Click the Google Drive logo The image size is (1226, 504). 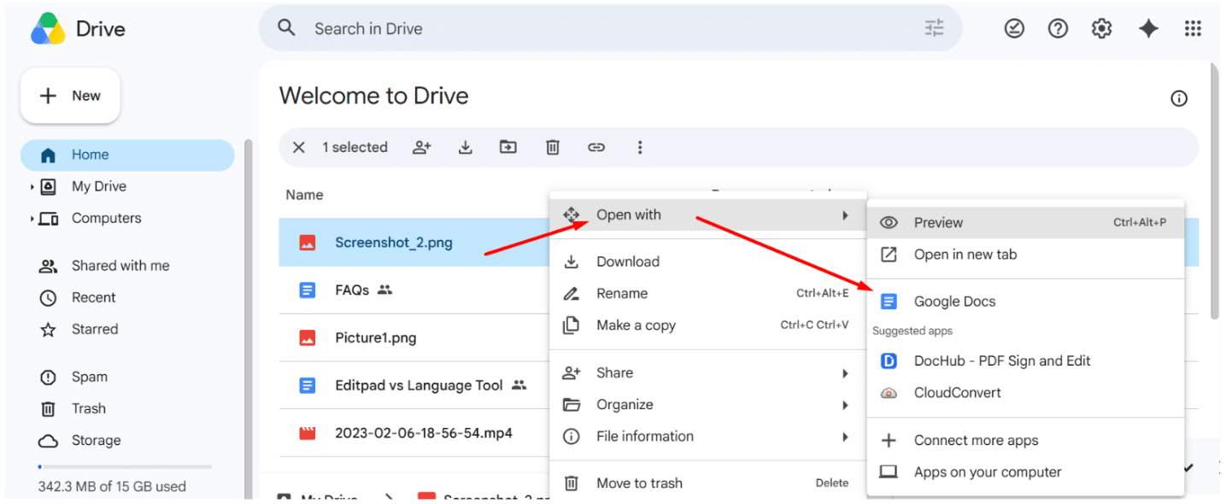pyautogui.click(x=48, y=29)
